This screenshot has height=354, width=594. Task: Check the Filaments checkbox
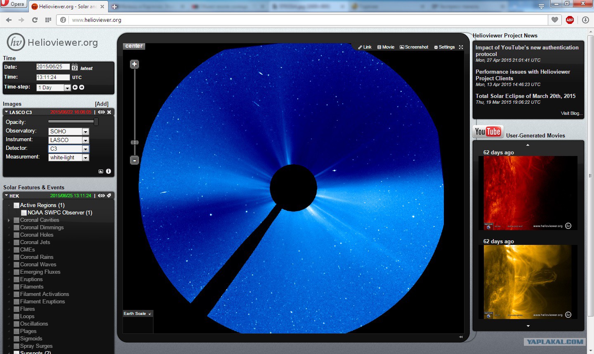click(x=16, y=286)
